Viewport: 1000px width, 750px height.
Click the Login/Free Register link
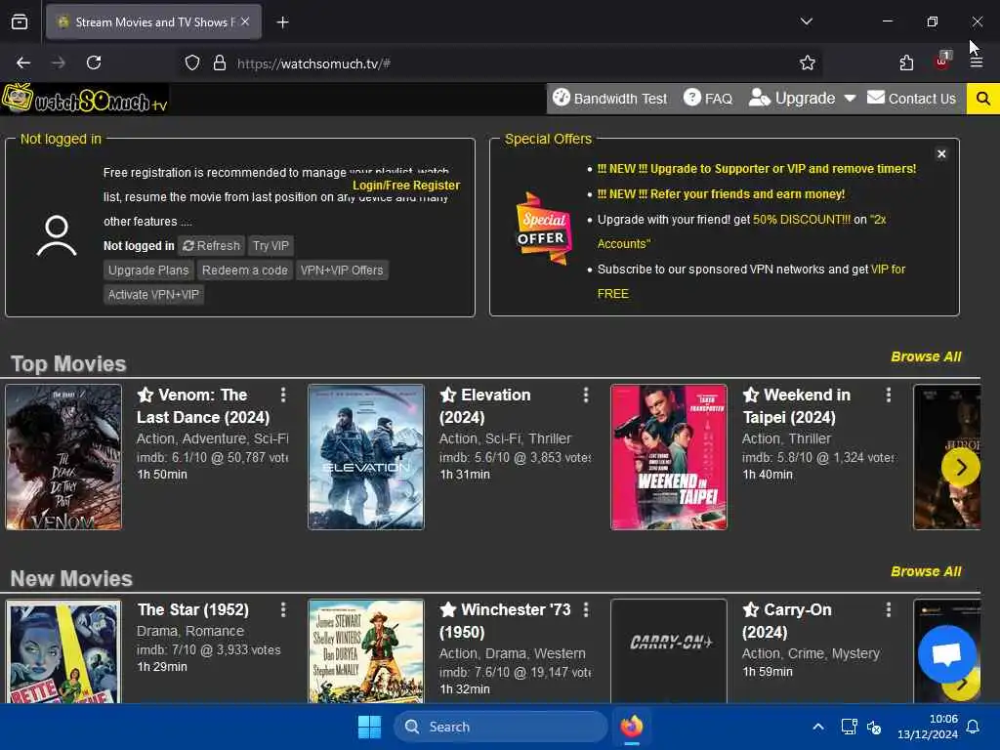point(406,185)
